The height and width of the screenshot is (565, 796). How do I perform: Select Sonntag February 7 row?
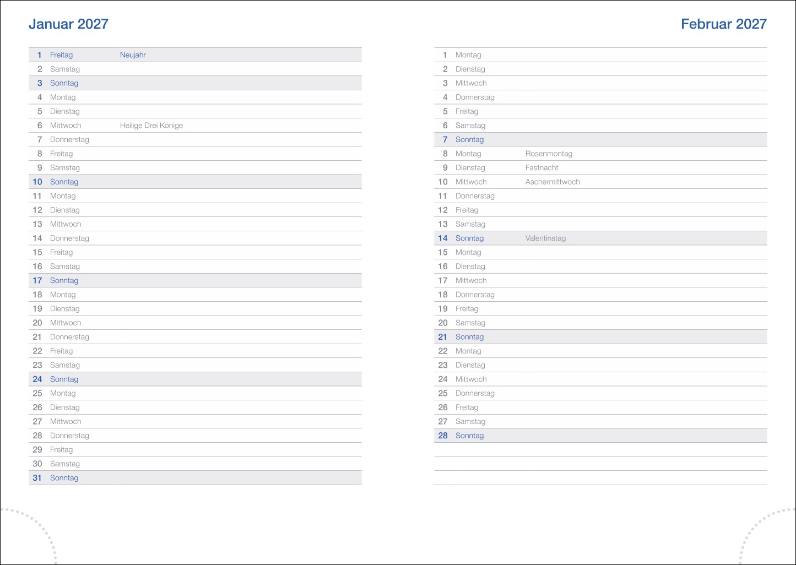click(469, 140)
